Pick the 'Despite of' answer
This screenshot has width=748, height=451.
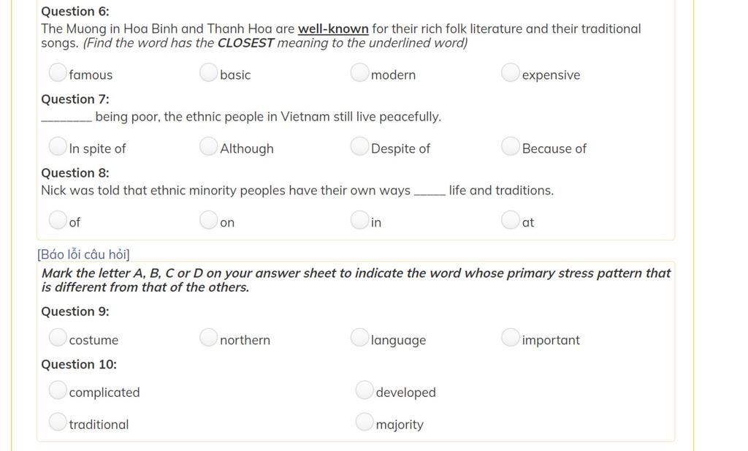click(359, 146)
